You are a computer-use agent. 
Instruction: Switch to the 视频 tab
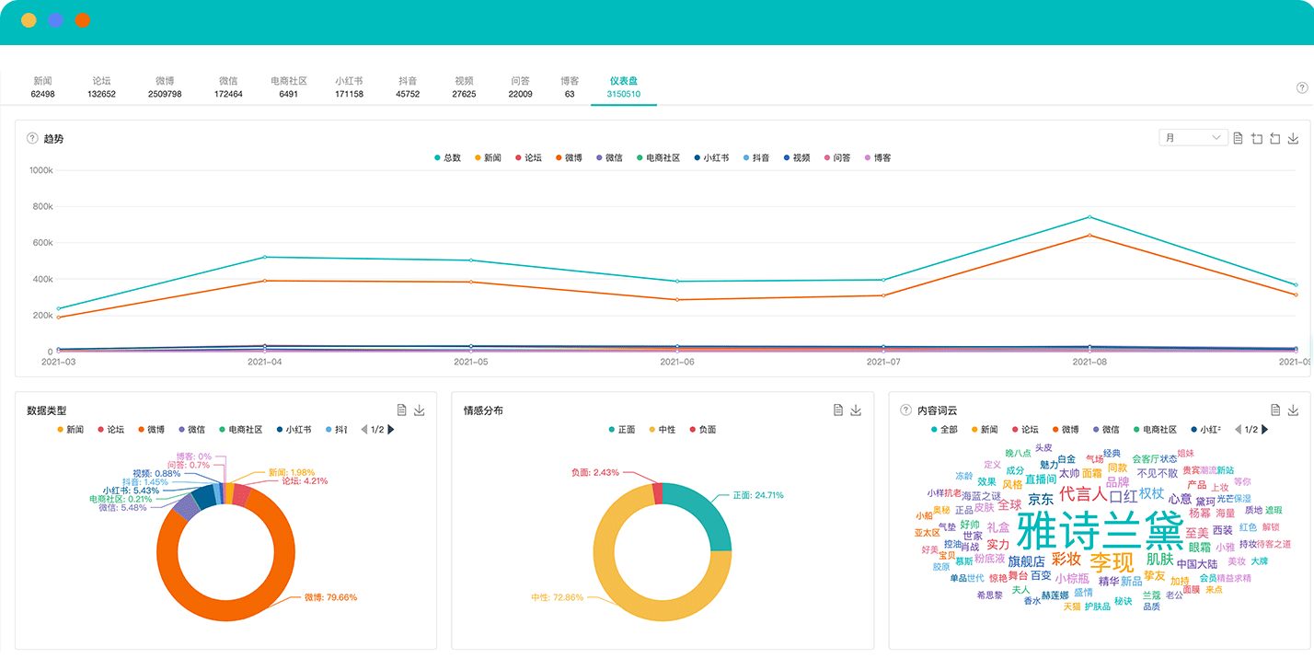point(464,87)
